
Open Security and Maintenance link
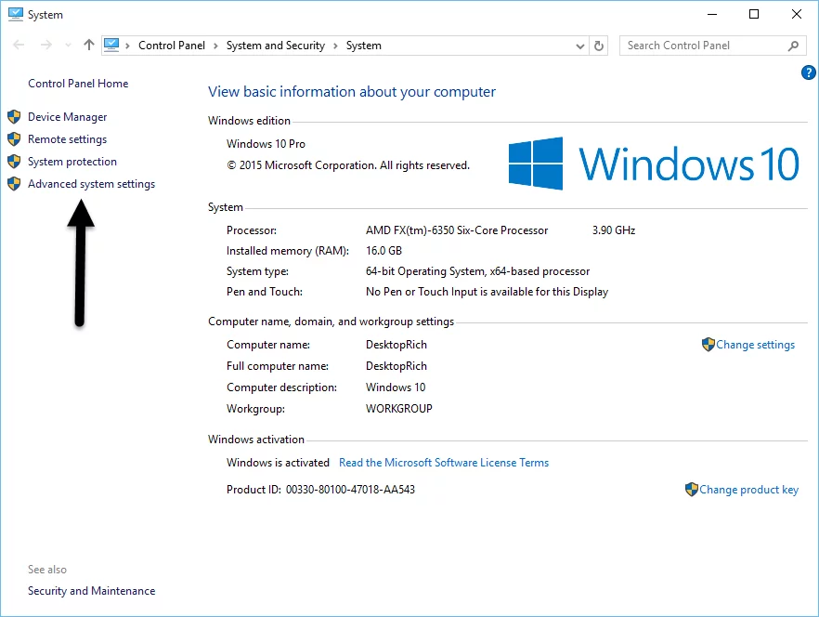(x=91, y=591)
